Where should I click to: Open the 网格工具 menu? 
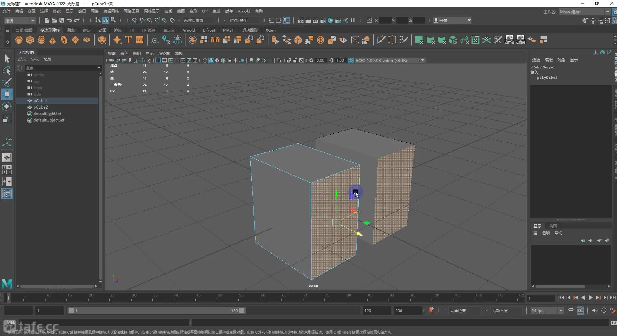[x=131, y=11]
